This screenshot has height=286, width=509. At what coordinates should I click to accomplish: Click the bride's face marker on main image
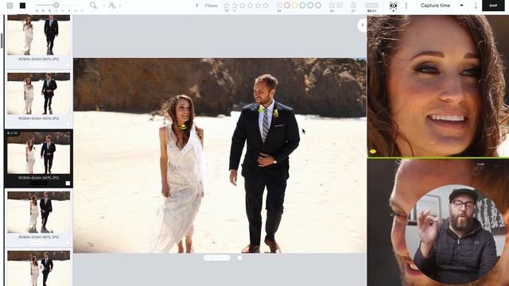[x=184, y=127]
